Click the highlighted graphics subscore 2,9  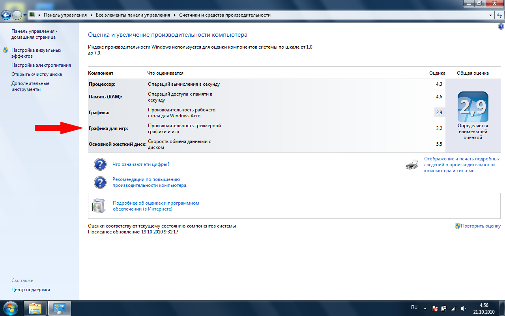click(440, 113)
